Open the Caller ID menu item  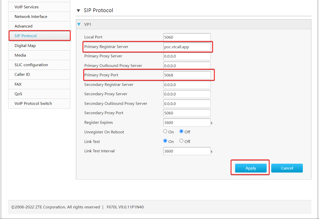[x=22, y=74]
